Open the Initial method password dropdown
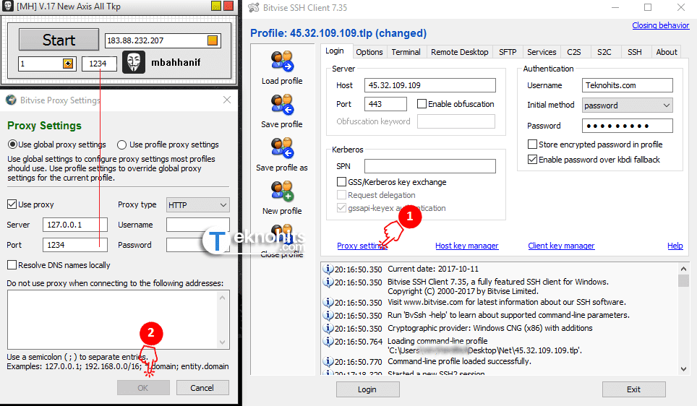 click(627, 105)
